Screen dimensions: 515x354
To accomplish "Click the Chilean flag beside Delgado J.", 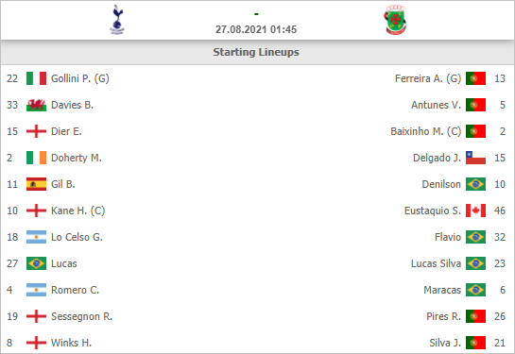I will pyautogui.click(x=475, y=158).
